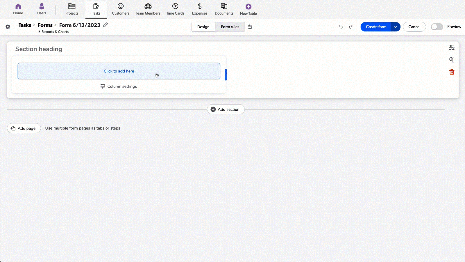Open Create form dropdown arrow

coord(395,27)
